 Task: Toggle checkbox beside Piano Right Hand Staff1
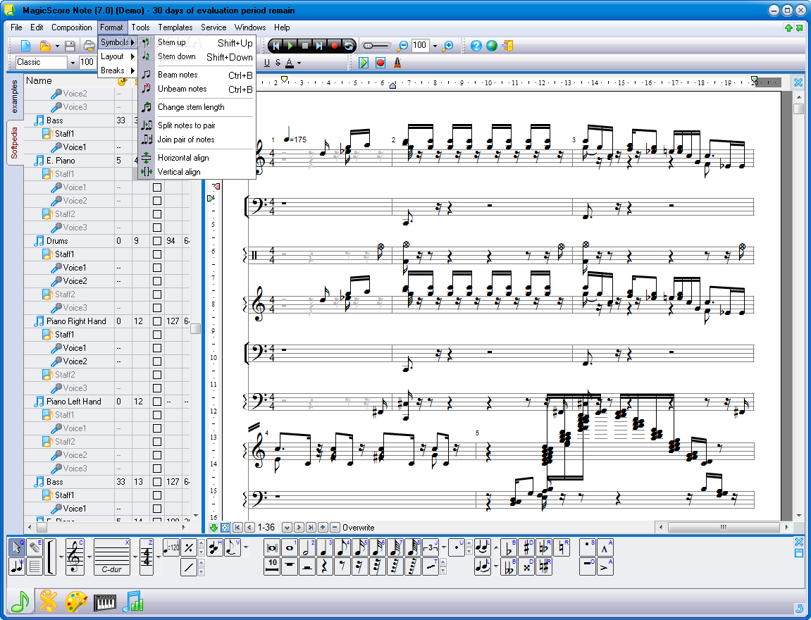[157, 335]
